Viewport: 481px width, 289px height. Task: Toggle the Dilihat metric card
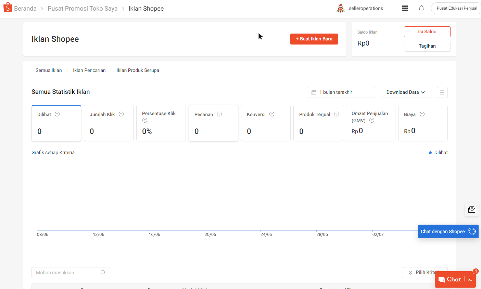coord(56,123)
